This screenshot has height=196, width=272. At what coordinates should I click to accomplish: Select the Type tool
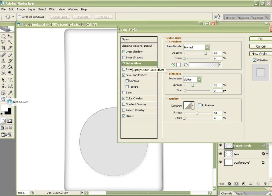[x=10, y=80]
